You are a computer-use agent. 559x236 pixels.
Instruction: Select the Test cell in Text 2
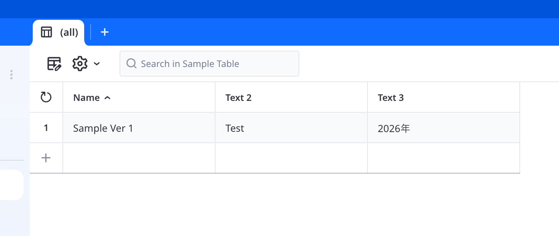click(x=291, y=128)
